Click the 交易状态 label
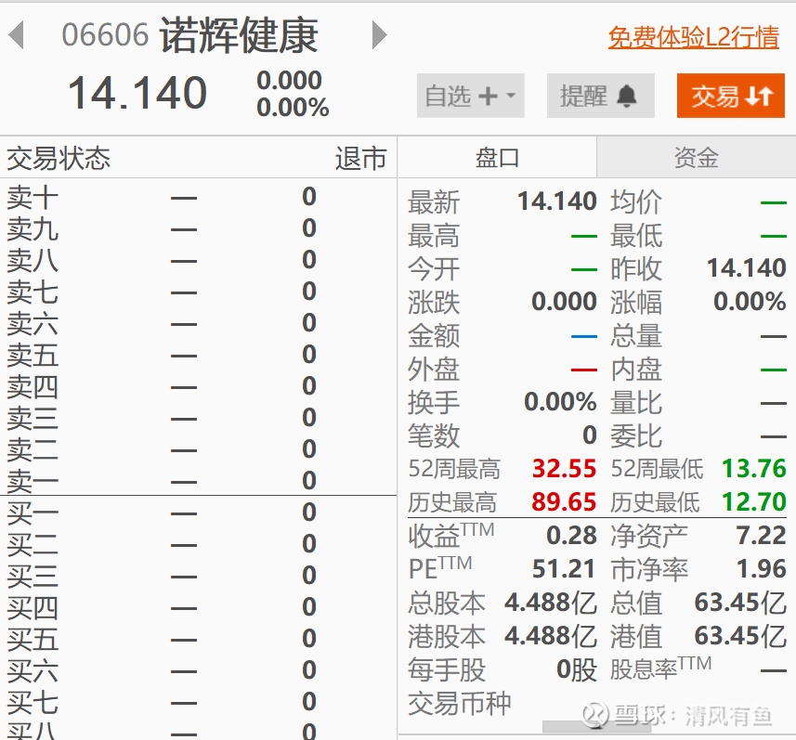 coord(59,159)
